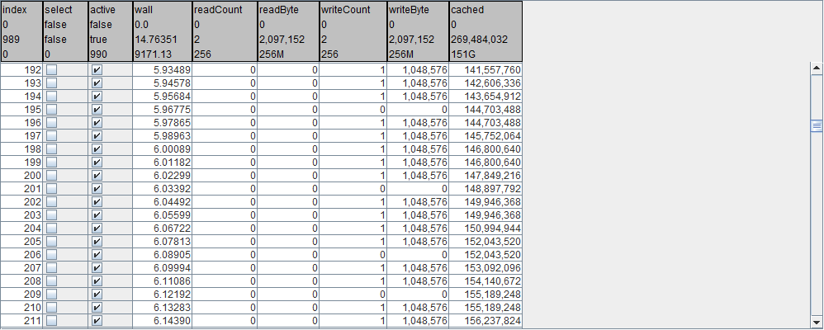The height and width of the screenshot is (330, 824).
Task: Click cached value 156,237,824 cell
Action: pyautogui.click(x=485, y=320)
